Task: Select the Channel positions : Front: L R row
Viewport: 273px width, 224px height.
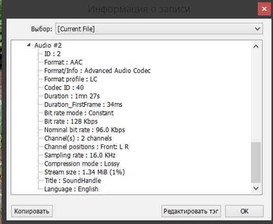Action: tap(87, 147)
